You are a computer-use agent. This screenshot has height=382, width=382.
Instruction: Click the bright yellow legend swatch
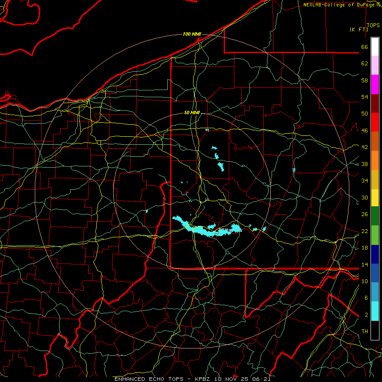click(375, 198)
